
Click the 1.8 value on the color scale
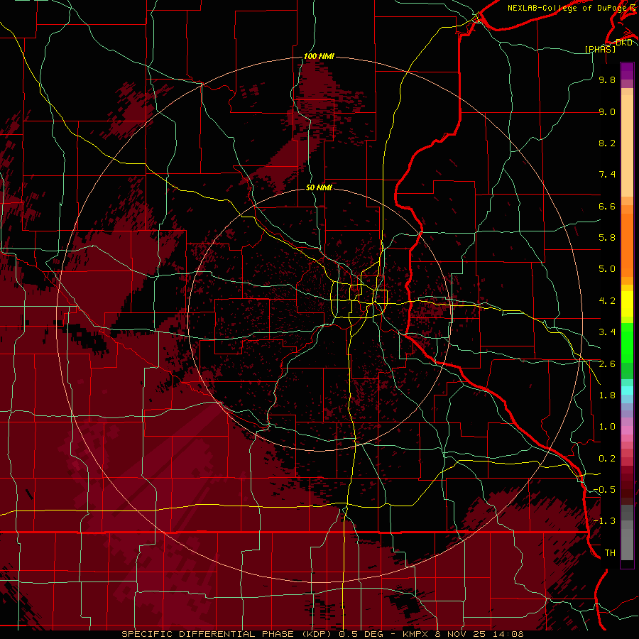607,395
